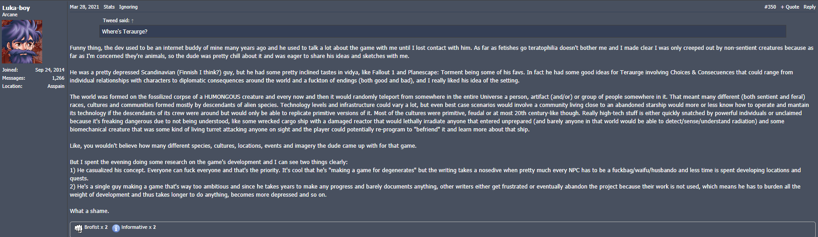Show who gave Brofist x 2
The width and height of the screenshot is (818, 237).
pos(96,227)
